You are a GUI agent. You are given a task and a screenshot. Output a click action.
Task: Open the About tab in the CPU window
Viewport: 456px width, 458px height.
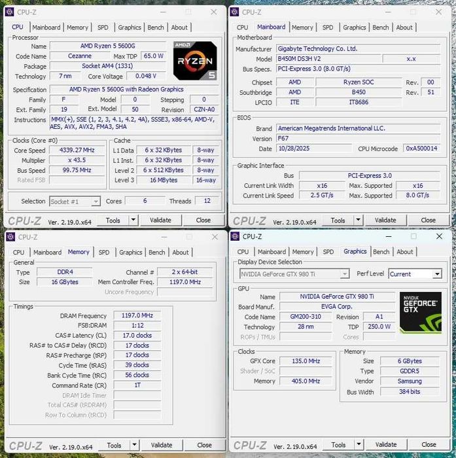tap(179, 27)
